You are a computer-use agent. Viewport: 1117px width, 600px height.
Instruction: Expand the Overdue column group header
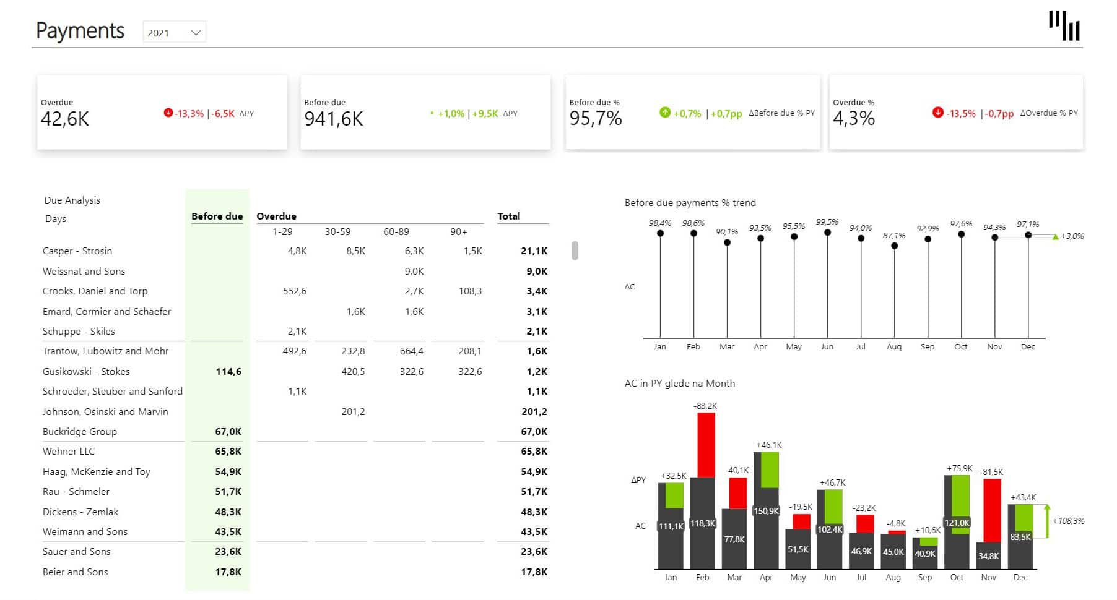tap(276, 216)
